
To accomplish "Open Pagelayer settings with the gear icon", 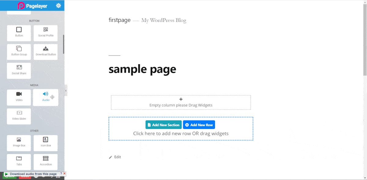I will (x=58, y=5).
